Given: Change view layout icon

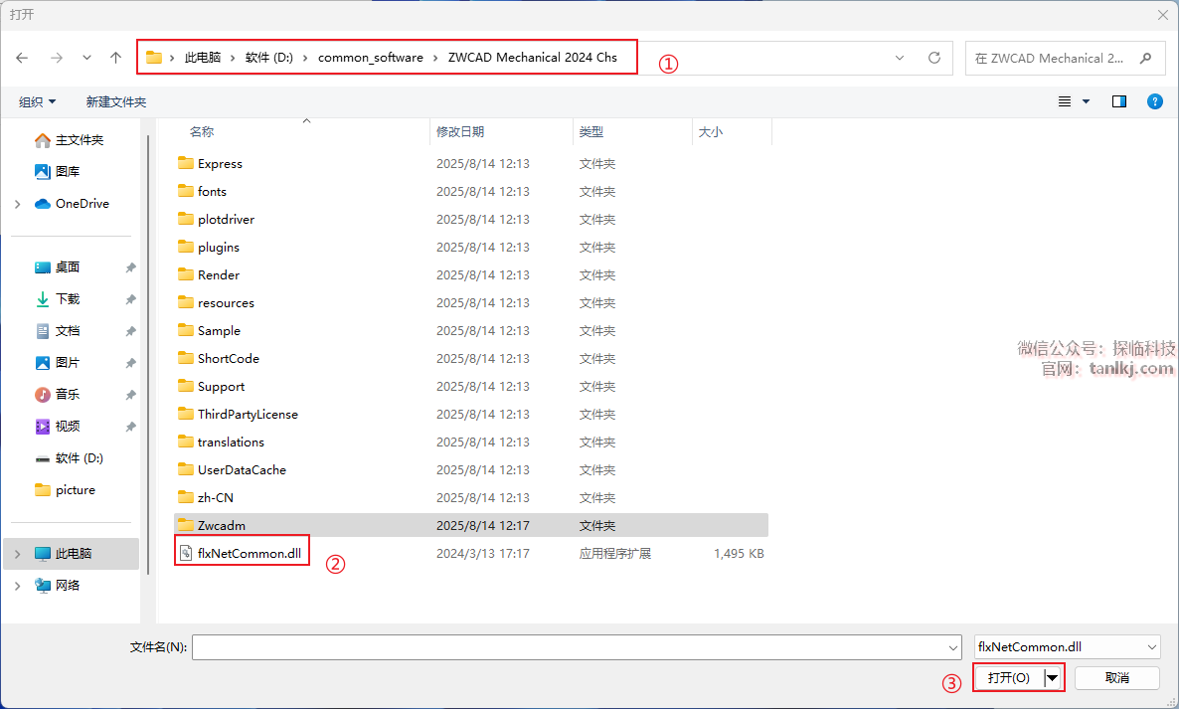Looking at the screenshot, I should (1065, 101).
